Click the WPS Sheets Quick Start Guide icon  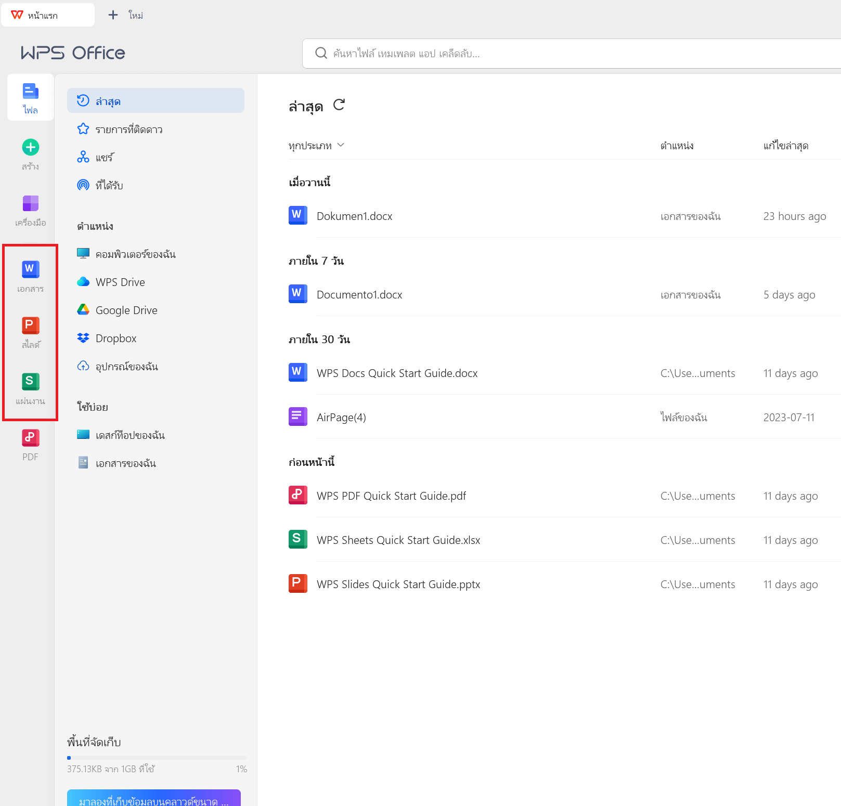[298, 539]
